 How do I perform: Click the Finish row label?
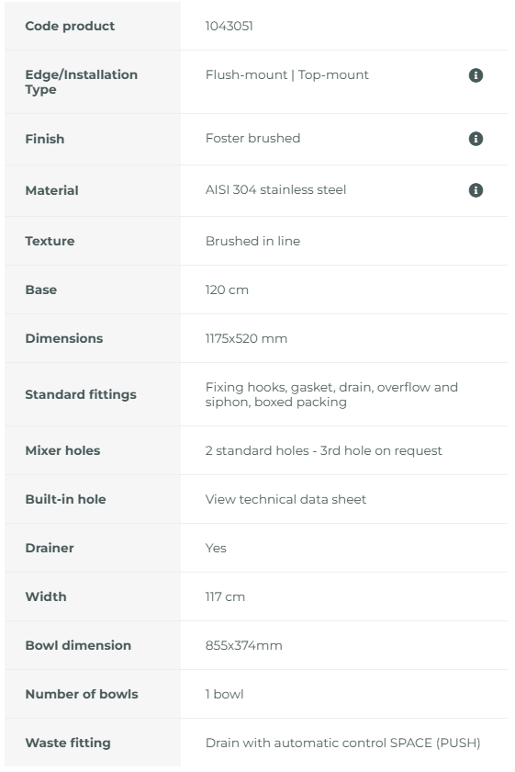click(45, 139)
